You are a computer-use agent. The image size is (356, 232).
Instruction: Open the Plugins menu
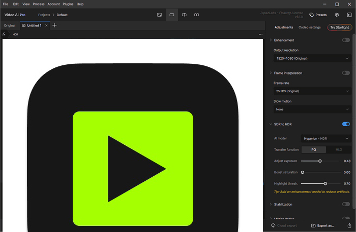(x=68, y=4)
